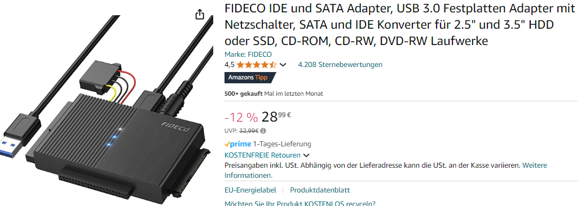581x206 pixels.
Task: Open the Marke: FIDECO brand link
Action: (x=248, y=55)
